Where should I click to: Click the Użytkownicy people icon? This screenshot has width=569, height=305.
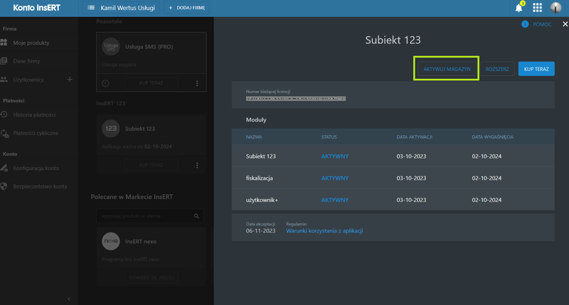tap(4, 80)
